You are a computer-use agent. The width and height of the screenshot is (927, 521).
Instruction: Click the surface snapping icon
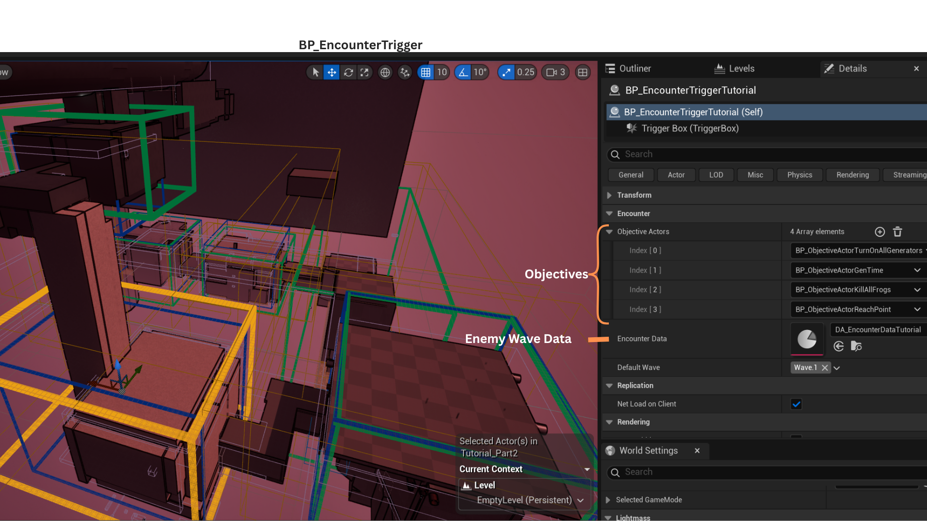click(x=405, y=72)
